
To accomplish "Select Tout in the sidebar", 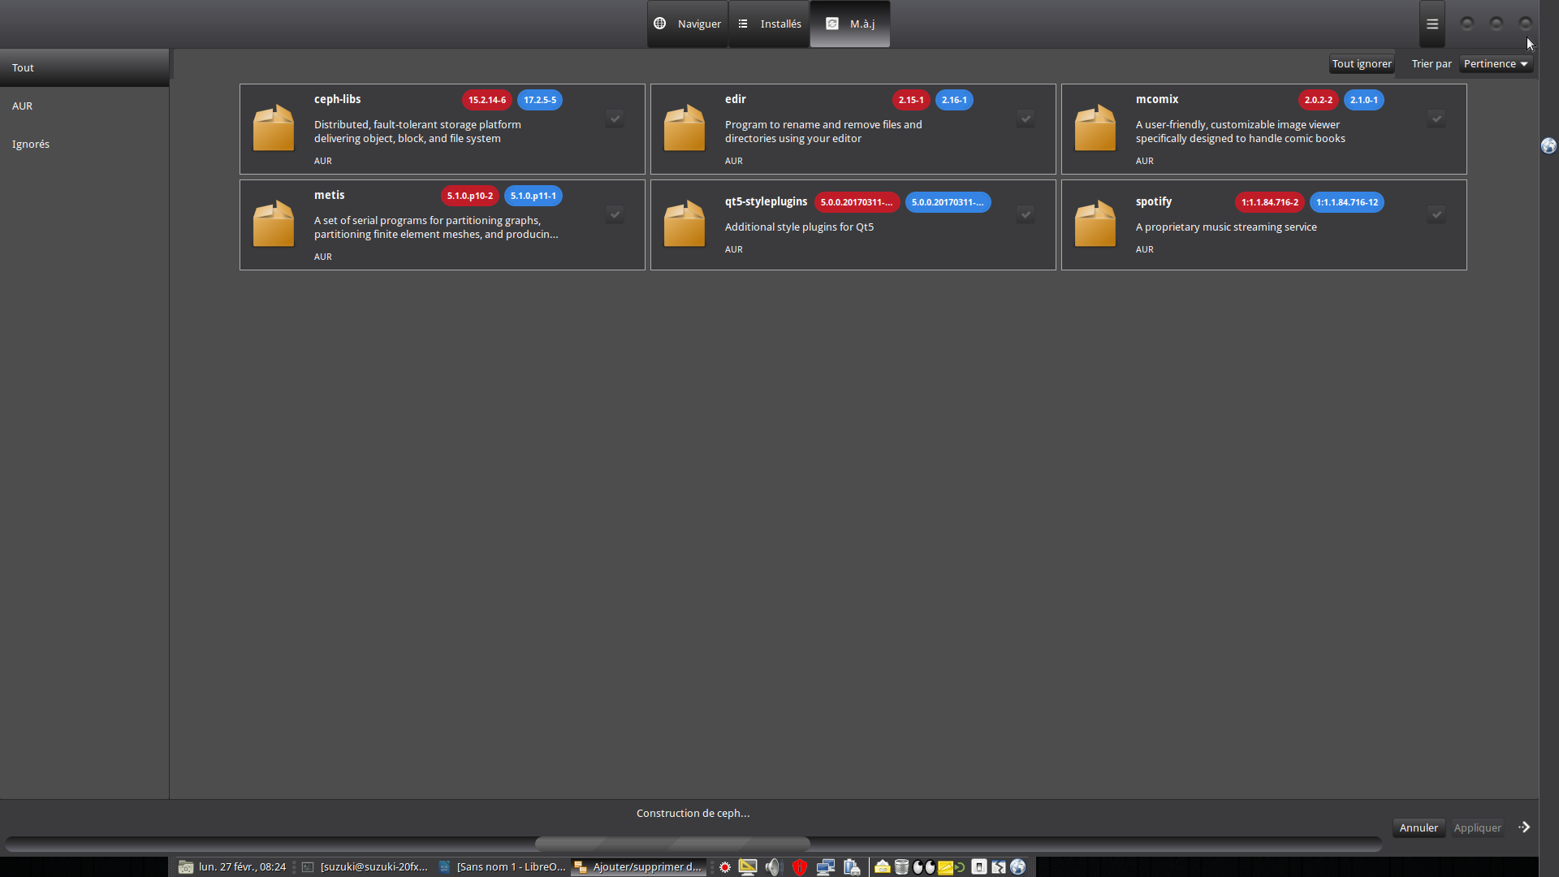I will [84, 67].
